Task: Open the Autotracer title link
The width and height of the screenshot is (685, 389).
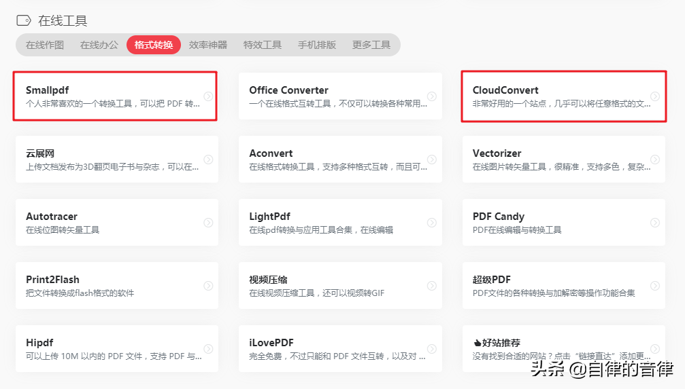Action: pos(52,217)
